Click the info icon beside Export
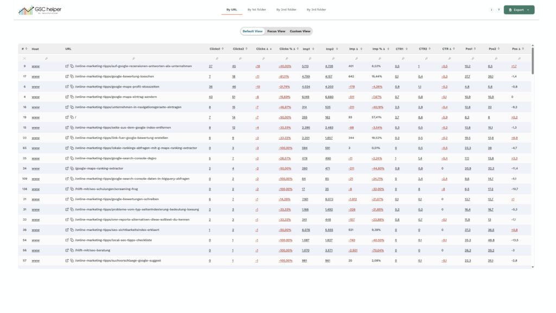This screenshot has height=313, width=556. [491, 10]
